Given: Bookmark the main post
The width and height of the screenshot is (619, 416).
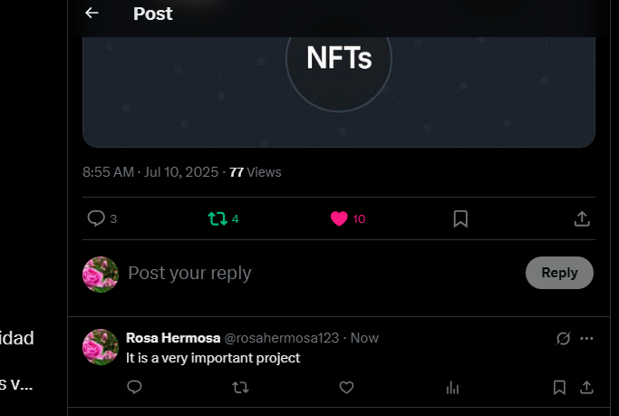Looking at the screenshot, I should coord(460,218).
